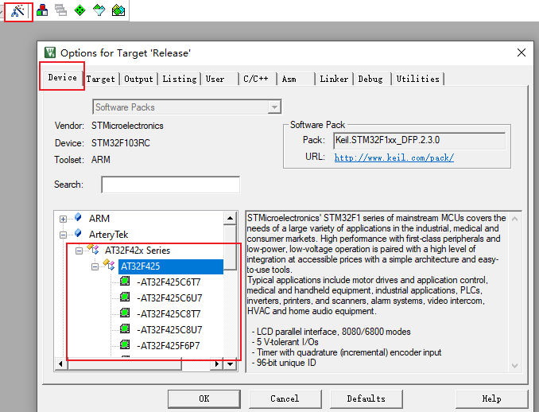Image resolution: width=539 pixels, height=412 pixels.
Task: Select the AT32F425 tree item
Action: [171, 266]
